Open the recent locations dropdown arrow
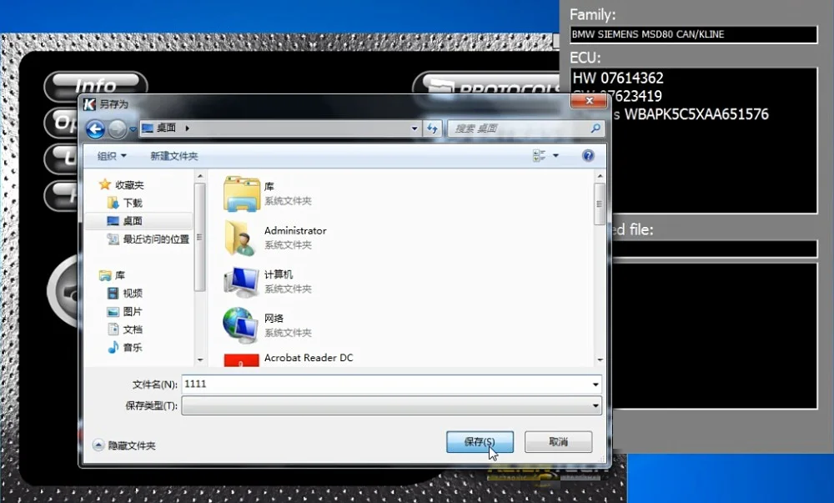The height and width of the screenshot is (503, 834). click(x=133, y=128)
